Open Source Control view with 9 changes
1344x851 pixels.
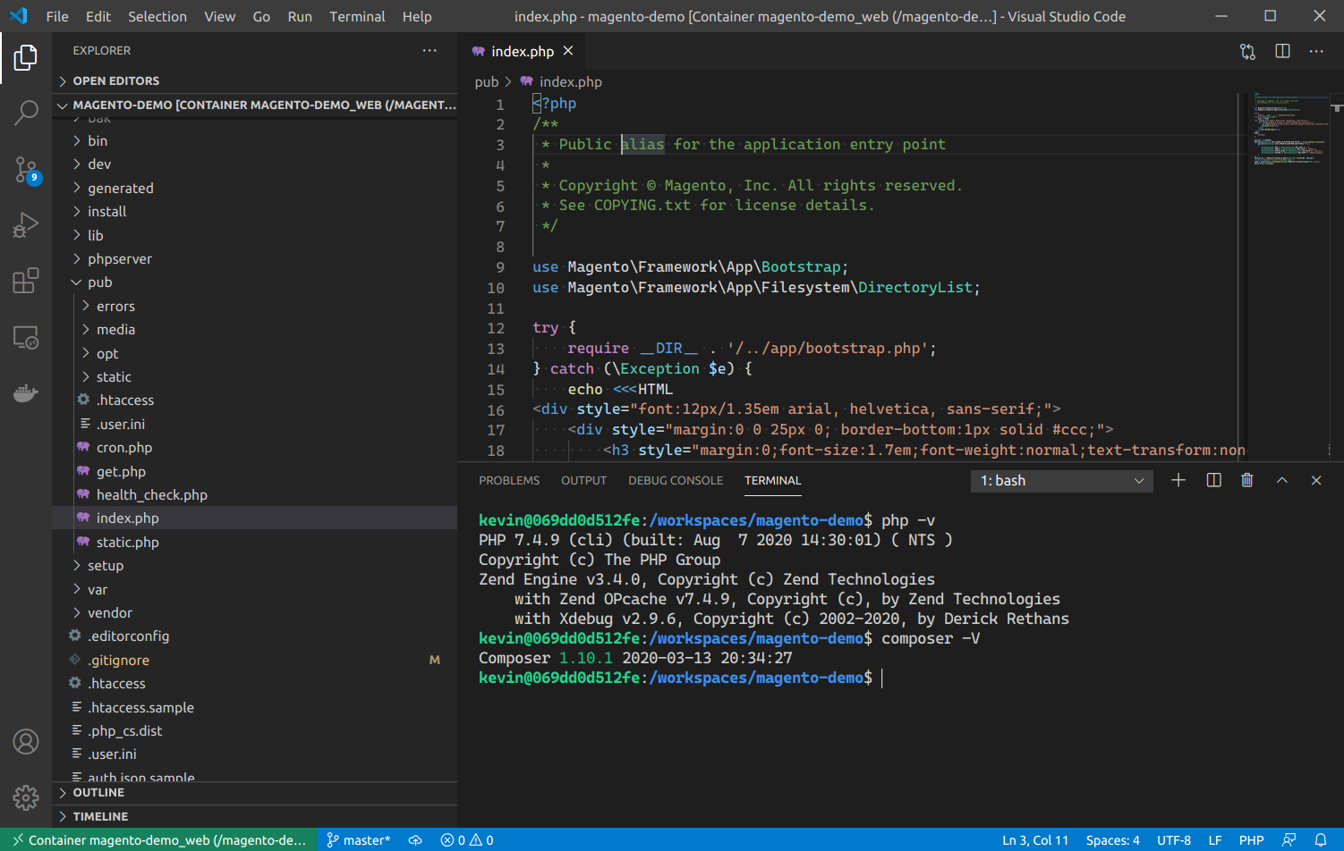tap(26, 169)
